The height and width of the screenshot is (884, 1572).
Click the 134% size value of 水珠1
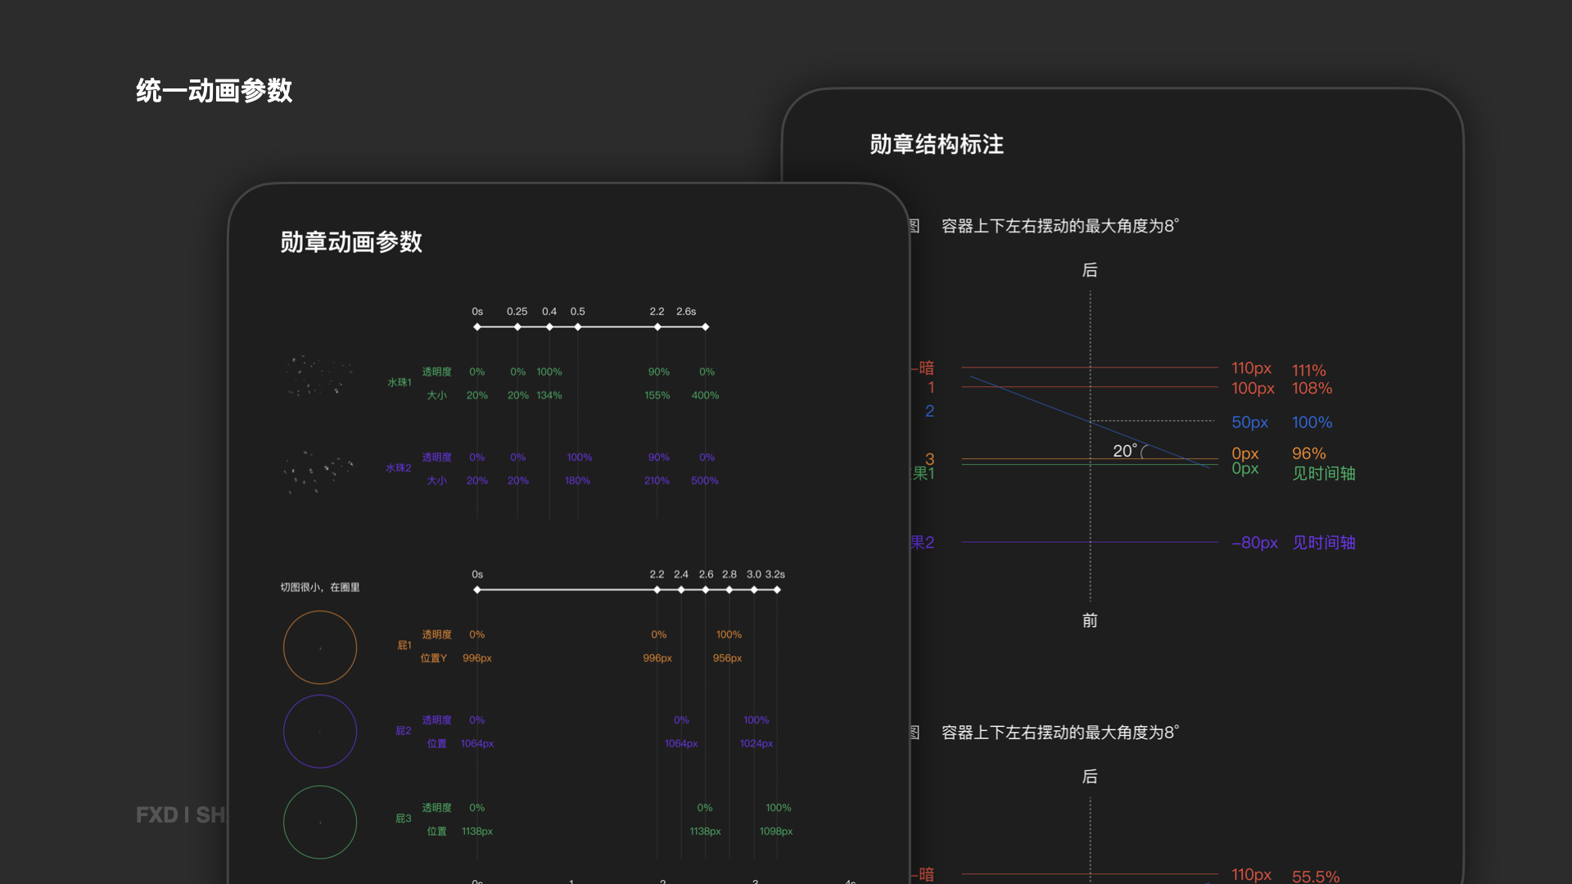549,395
